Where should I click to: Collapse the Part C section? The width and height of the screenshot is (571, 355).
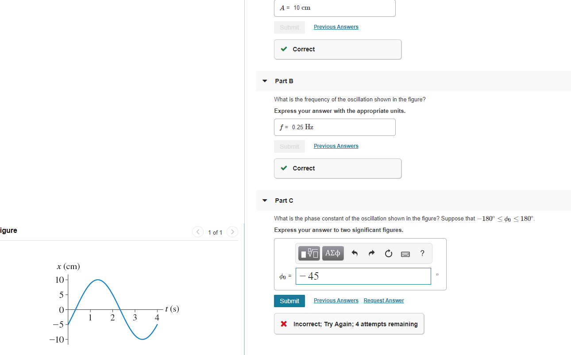coord(264,200)
